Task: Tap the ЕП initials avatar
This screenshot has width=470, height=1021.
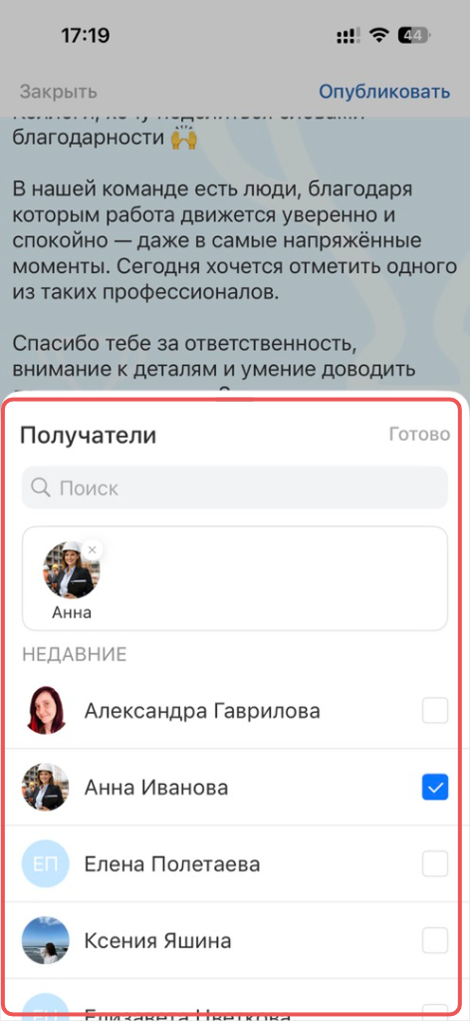Action: point(45,864)
